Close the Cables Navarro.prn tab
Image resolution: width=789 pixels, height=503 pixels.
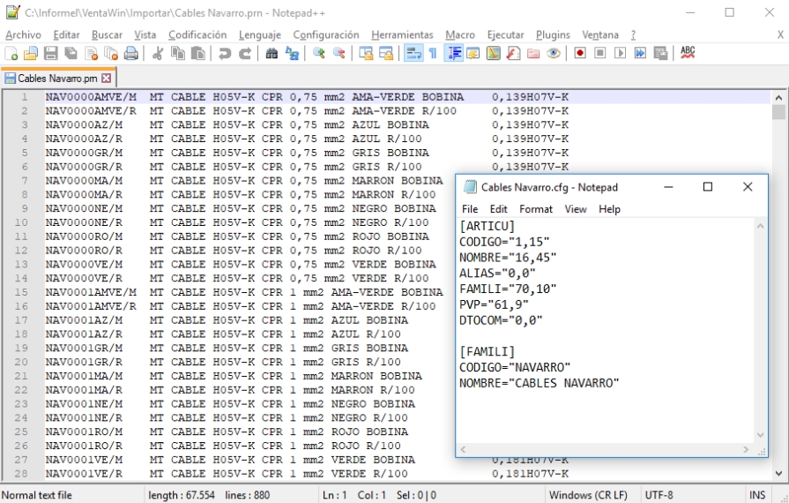pos(106,78)
